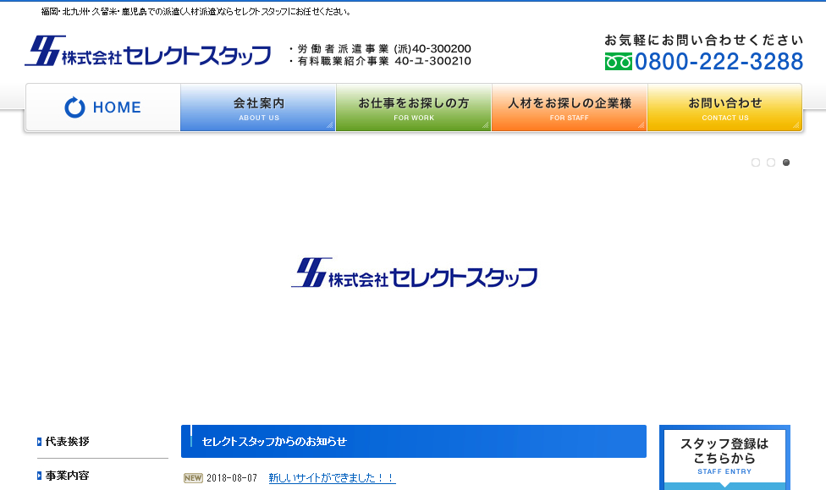Image resolution: width=826 pixels, height=490 pixels.
Task: Select the second slideshow indicator dot
Action: click(x=771, y=162)
